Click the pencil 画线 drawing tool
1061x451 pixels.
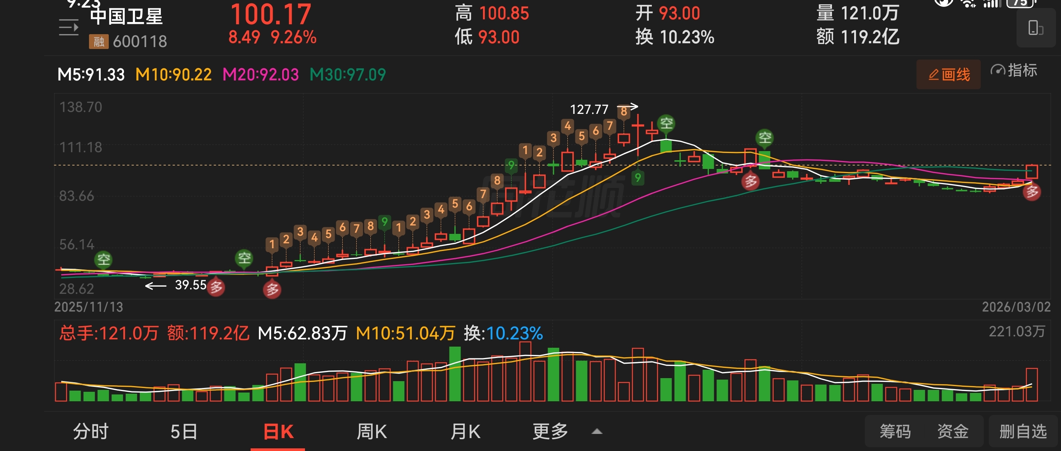point(948,74)
